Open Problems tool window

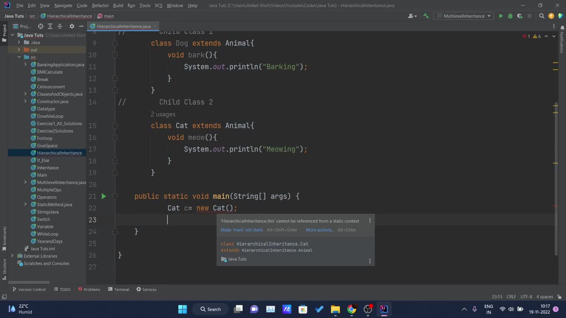tap(89, 289)
